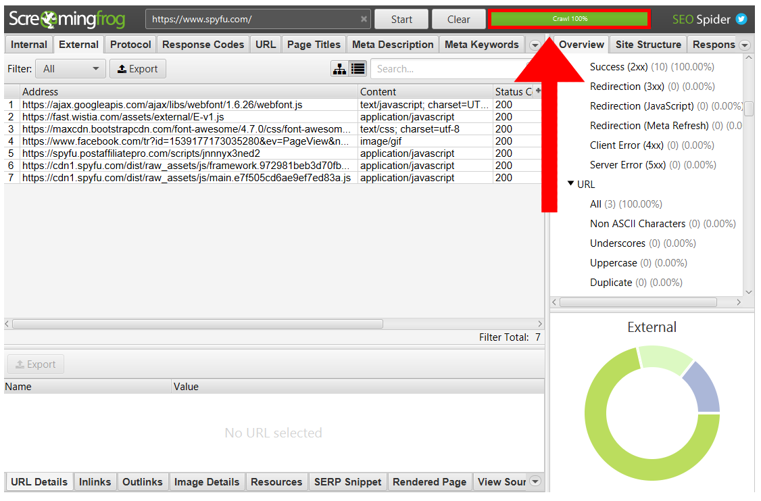This screenshot has width=761, height=501.
Task: Switch to list view icon
Action: (x=358, y=69)
